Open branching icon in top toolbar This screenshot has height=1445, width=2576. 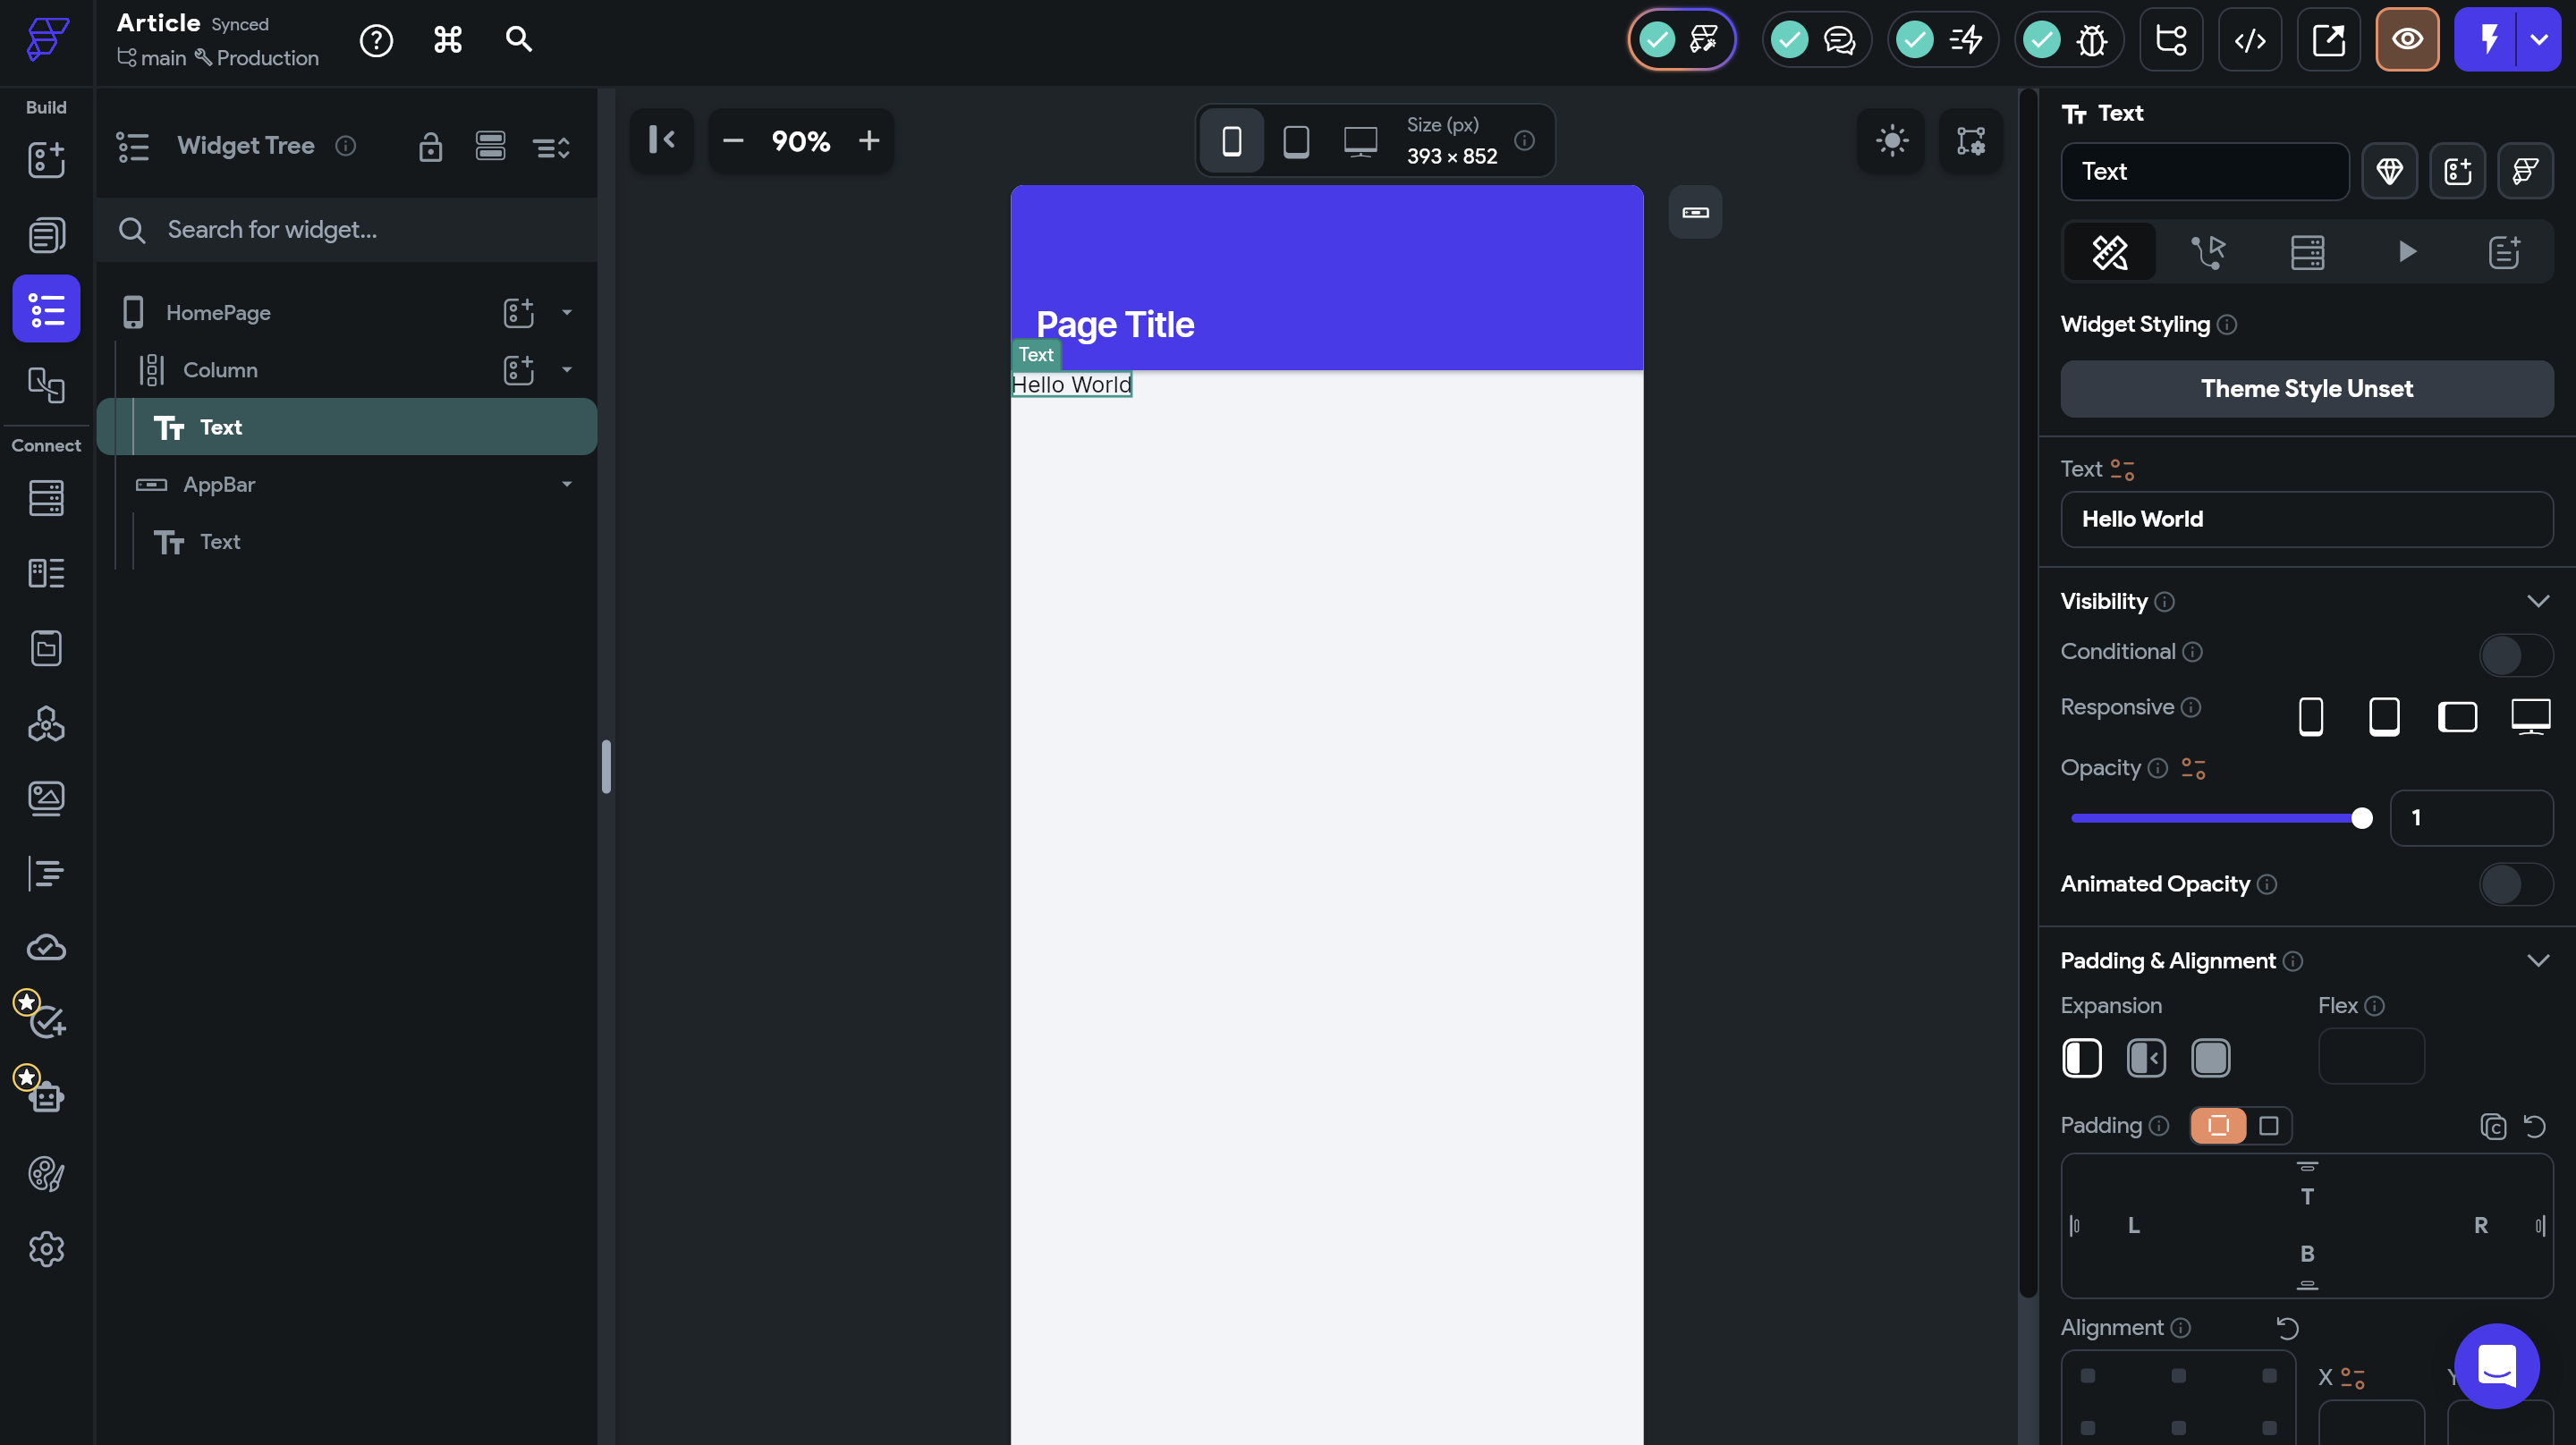[x=2170, y=40]
